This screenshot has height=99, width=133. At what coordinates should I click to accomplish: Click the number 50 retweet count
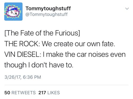coord(7,93)
